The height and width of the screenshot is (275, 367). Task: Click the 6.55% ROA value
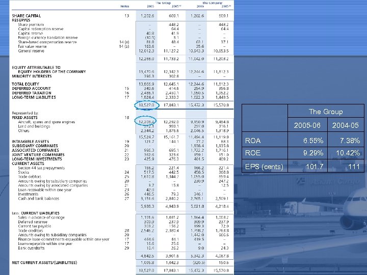(313, 141)
